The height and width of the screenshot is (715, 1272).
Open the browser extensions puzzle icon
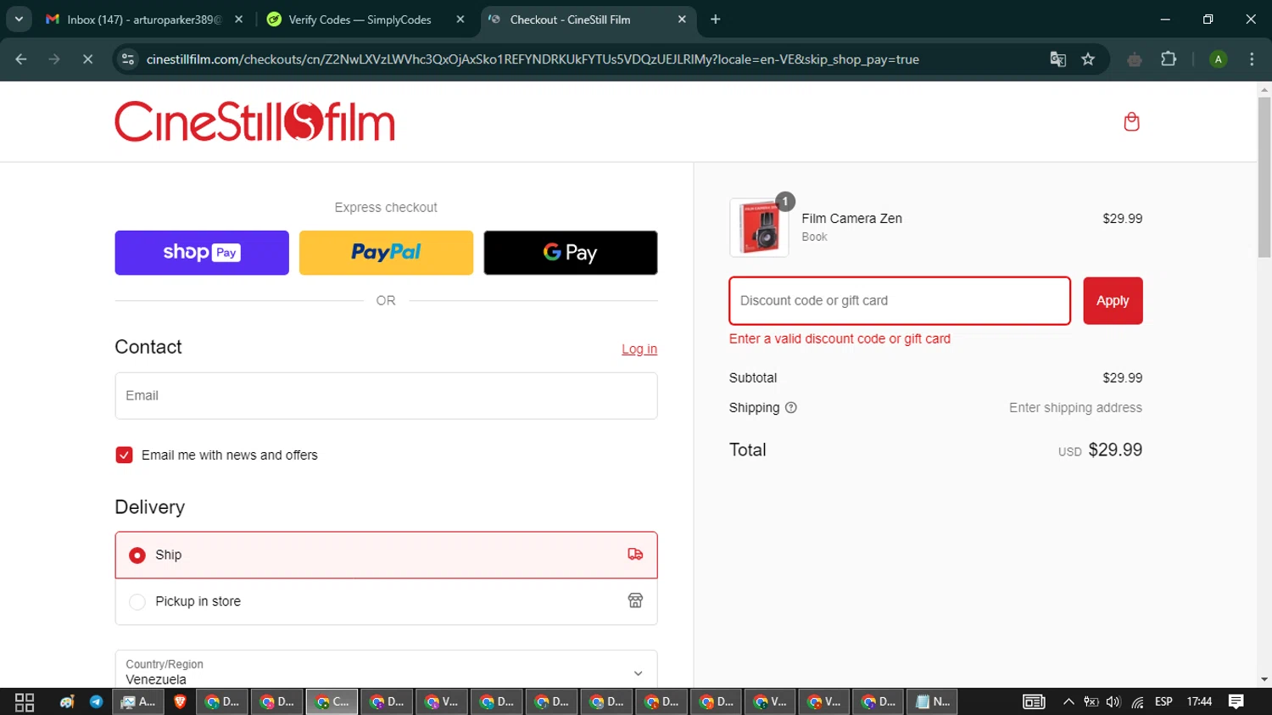click(x=1169, y=59)
